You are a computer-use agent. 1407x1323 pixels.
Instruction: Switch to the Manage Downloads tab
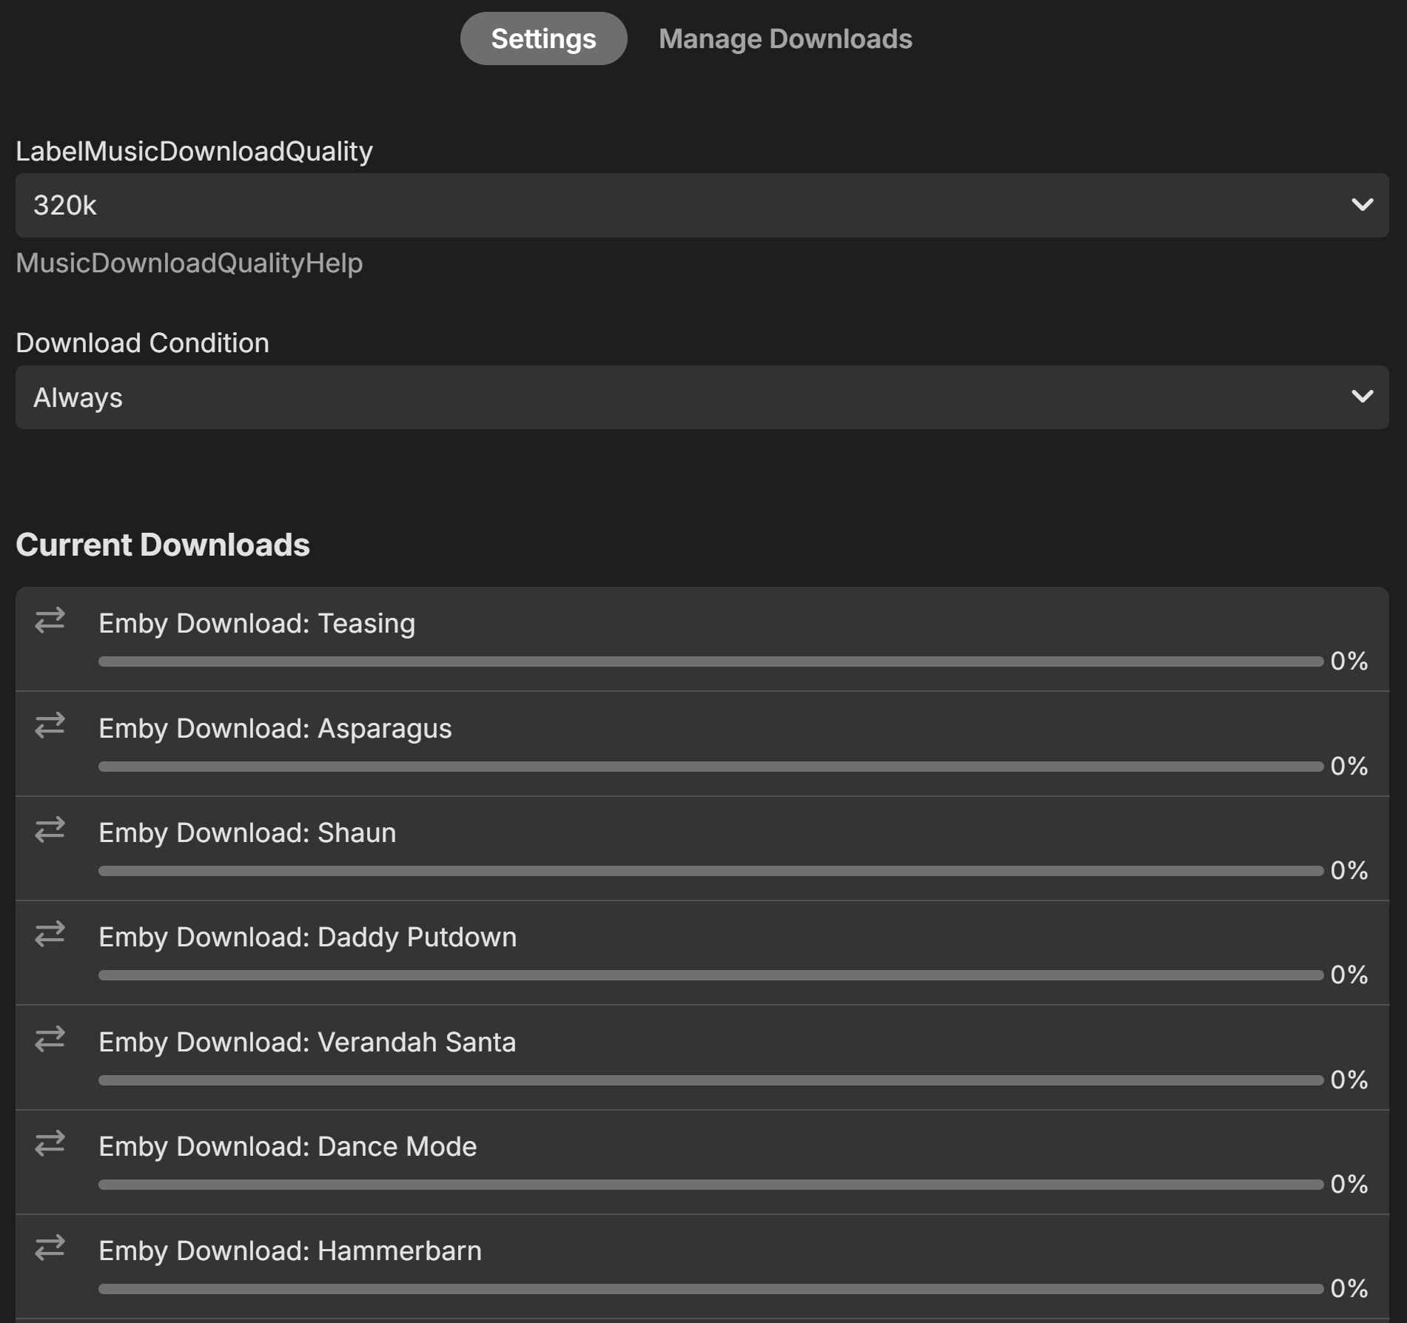(785, 38)
